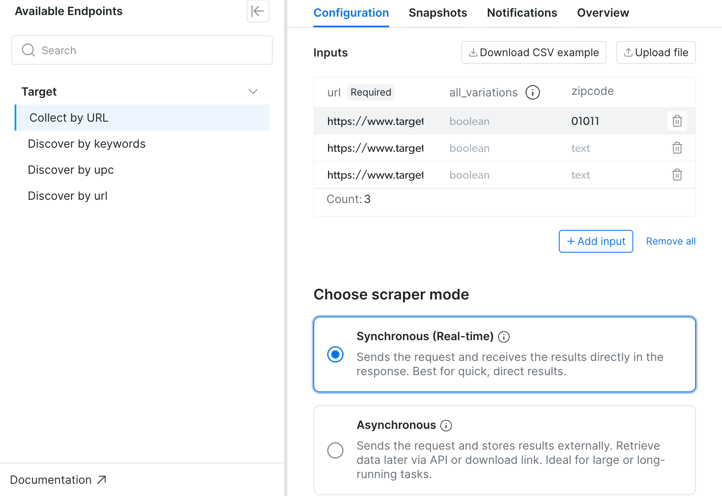
Task: Open the Documentation link
Action: pyautogui.click(x=58, y=480)
